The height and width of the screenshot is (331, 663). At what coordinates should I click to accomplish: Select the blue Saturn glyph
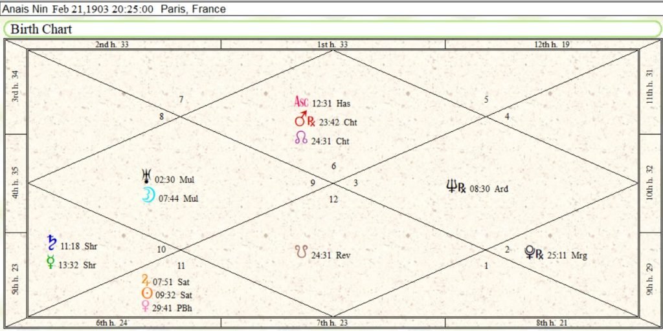tap(52, 244)
